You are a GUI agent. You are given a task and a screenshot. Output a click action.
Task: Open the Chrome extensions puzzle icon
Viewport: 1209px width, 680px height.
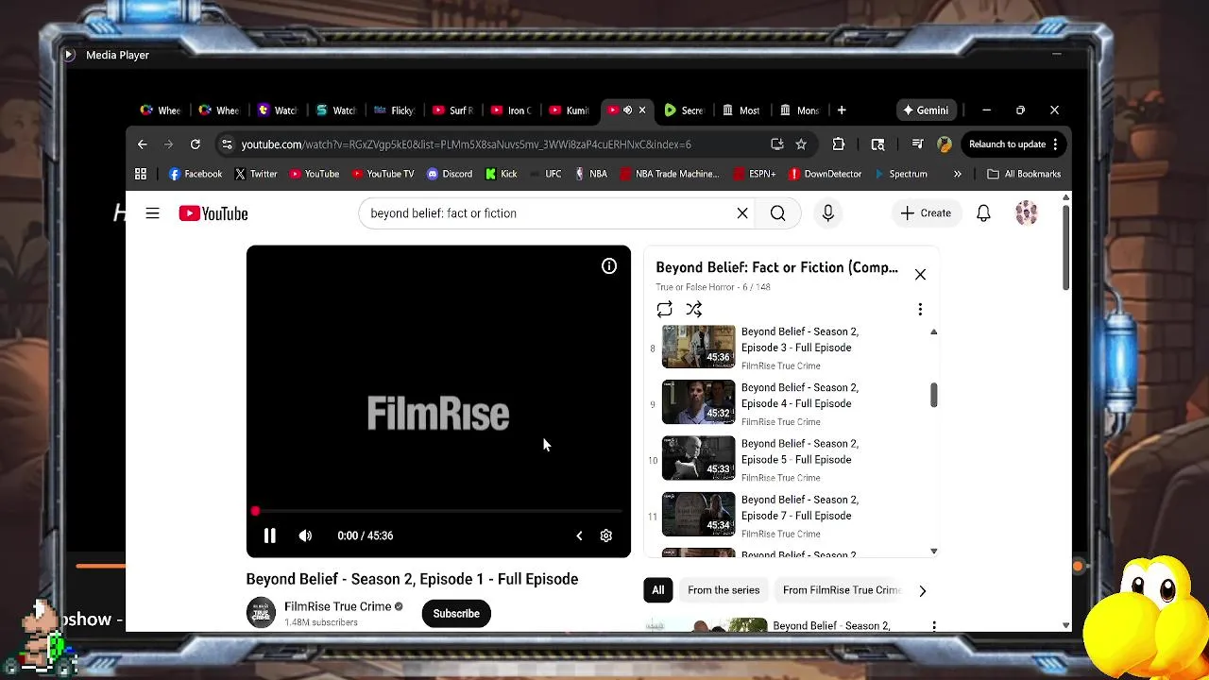coord(838,144)
